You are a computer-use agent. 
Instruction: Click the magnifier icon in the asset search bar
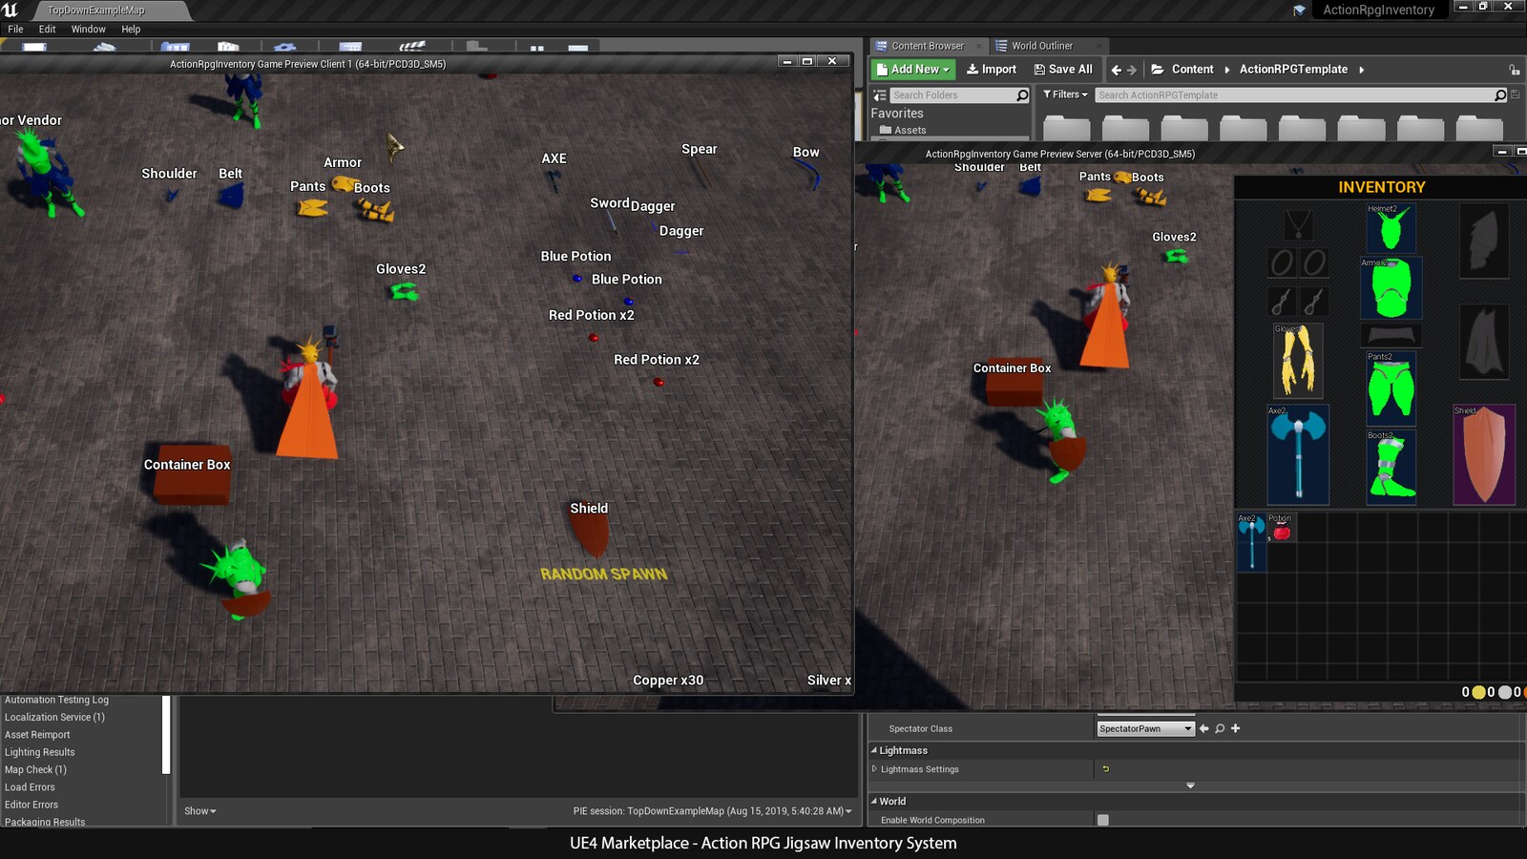[1501, 94]
